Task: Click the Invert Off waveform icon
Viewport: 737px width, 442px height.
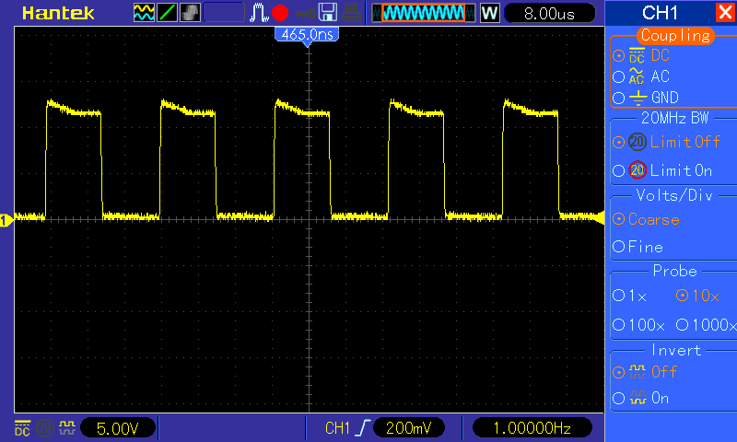Action: 638,372
